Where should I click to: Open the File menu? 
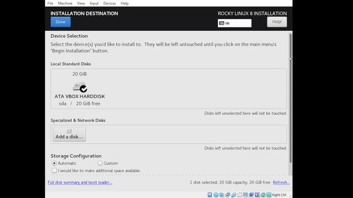[x=50, y=3]
